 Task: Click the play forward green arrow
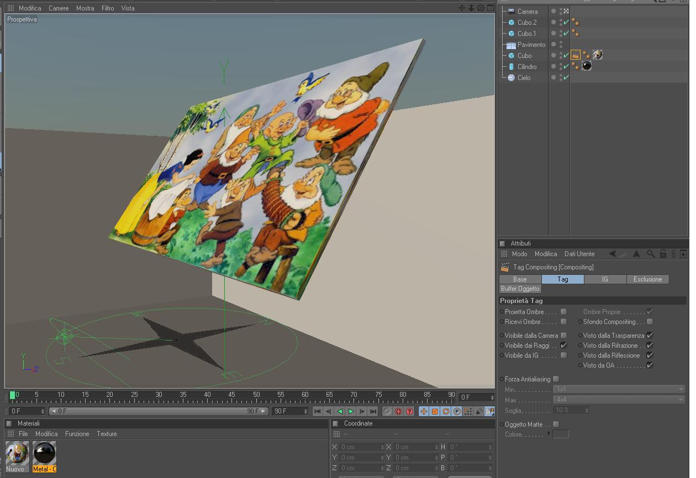point(351,411)
